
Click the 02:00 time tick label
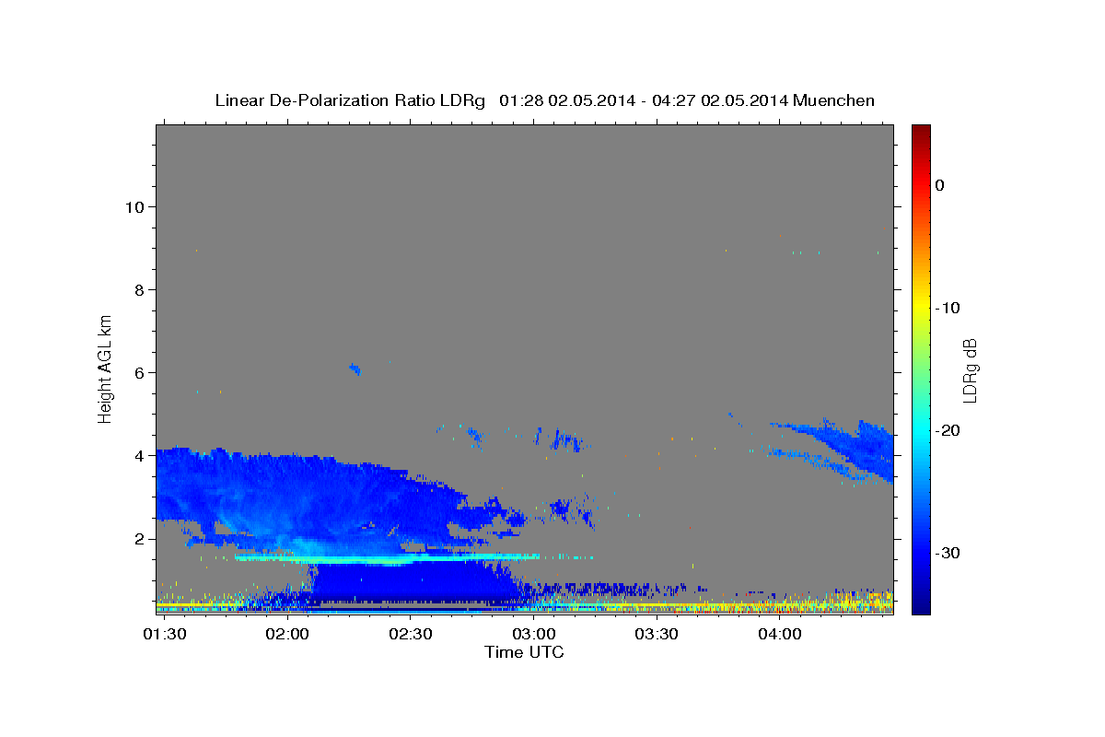coord(288,635)
